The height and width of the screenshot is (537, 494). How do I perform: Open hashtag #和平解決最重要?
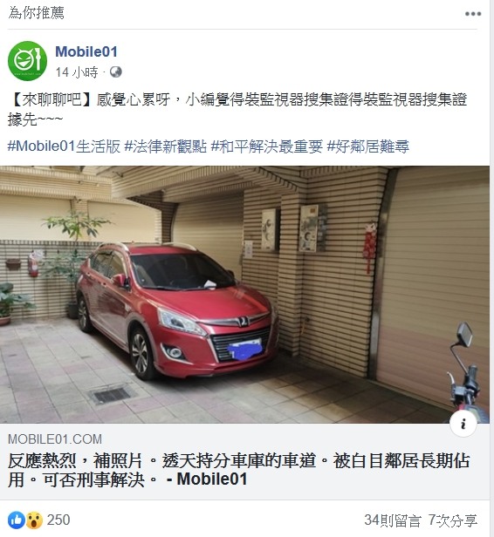pyautogui.click(x=267, y=146)
